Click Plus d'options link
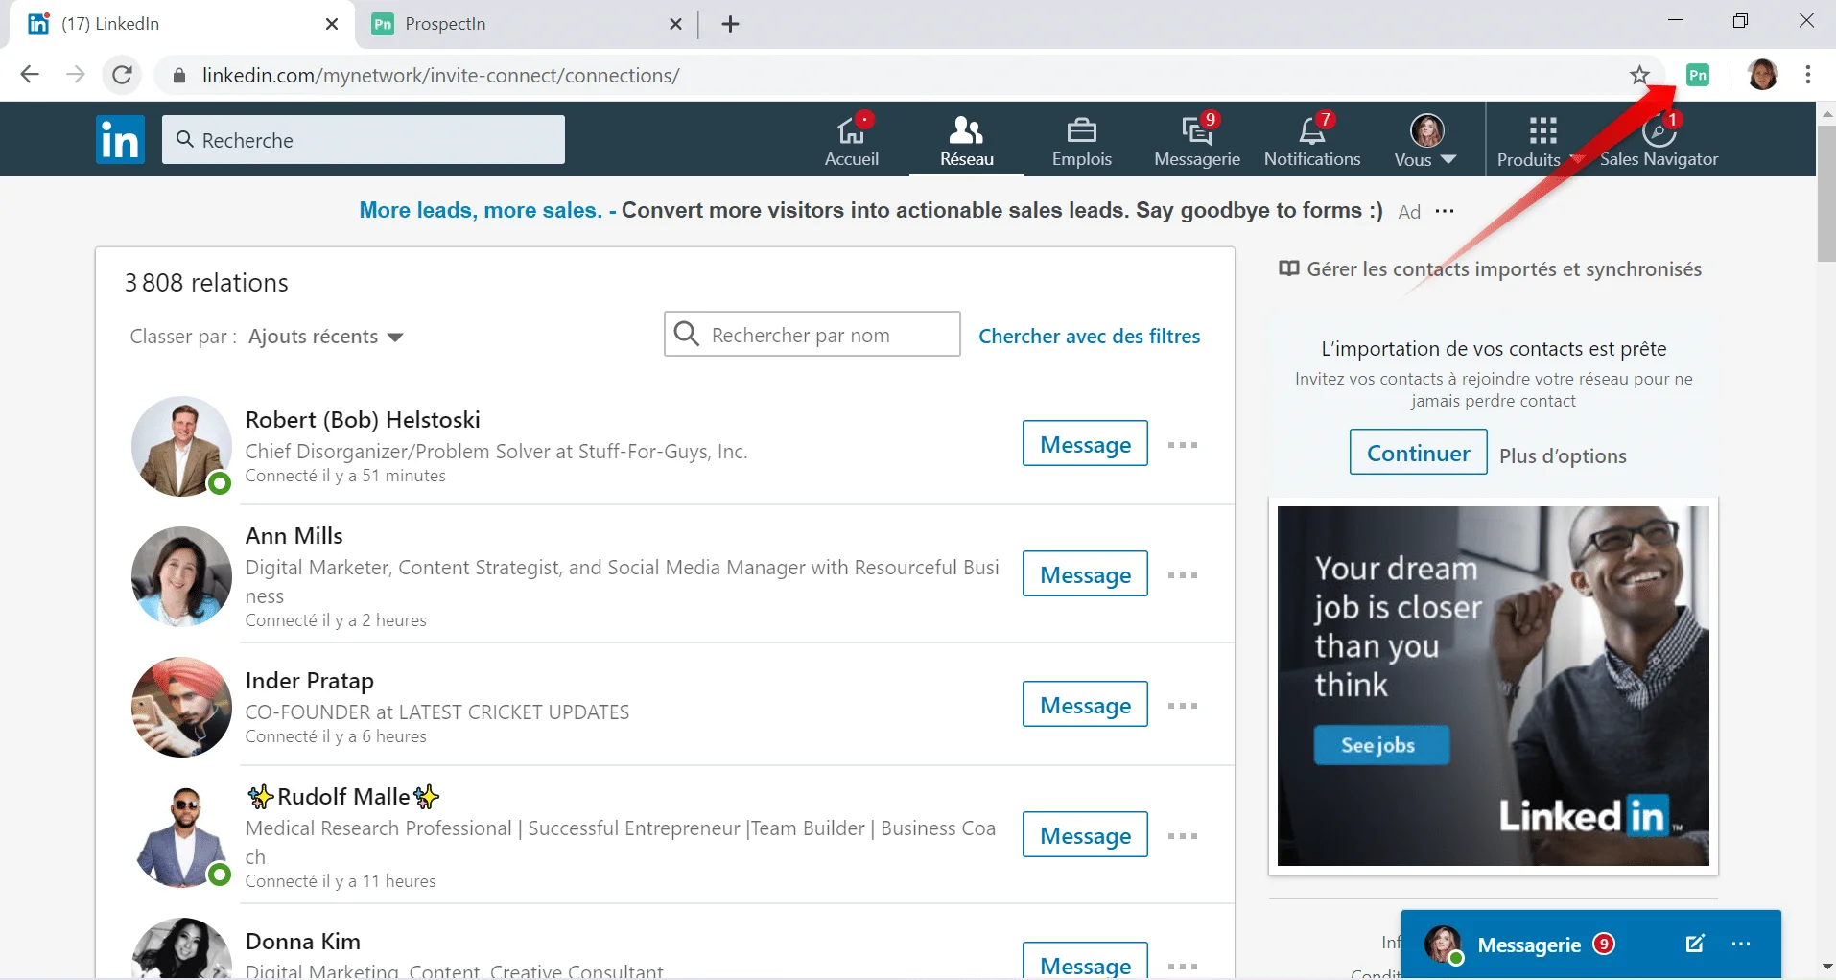1836x980 pixels. click(x=1563, y=455)
